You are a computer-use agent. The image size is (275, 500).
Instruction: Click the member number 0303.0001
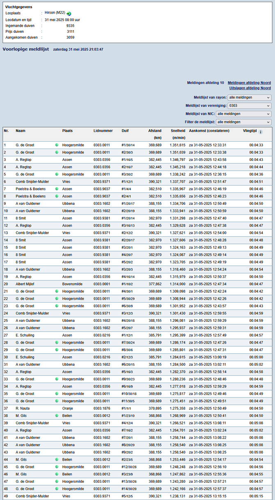[102, 284]
